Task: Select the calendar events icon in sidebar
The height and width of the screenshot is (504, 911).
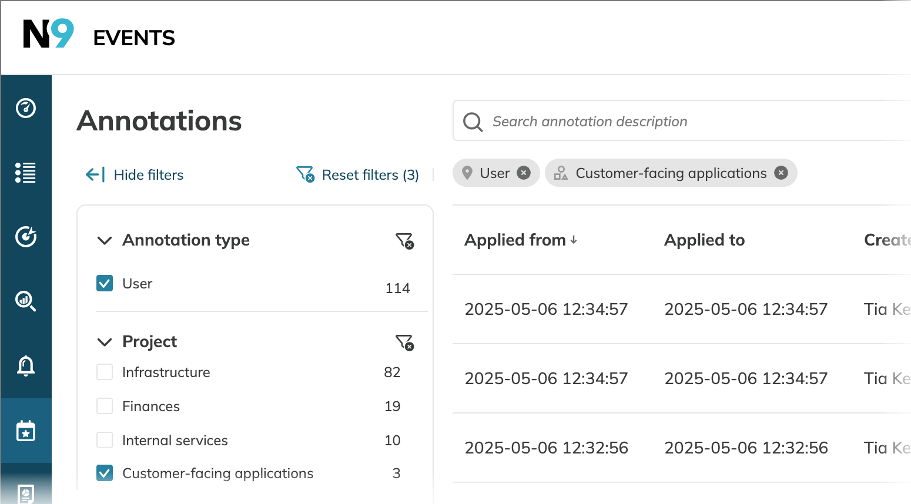Action: tap(26, 431)
